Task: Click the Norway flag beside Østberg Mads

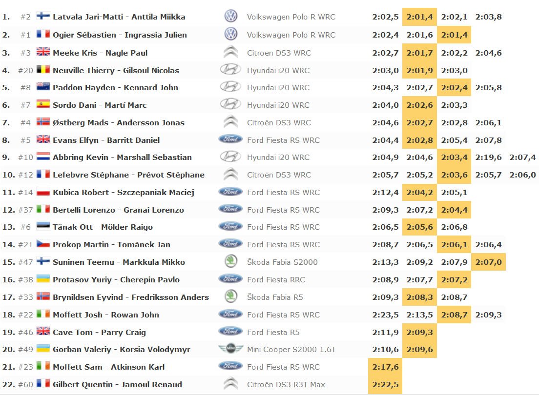Action: click(43, 122)
